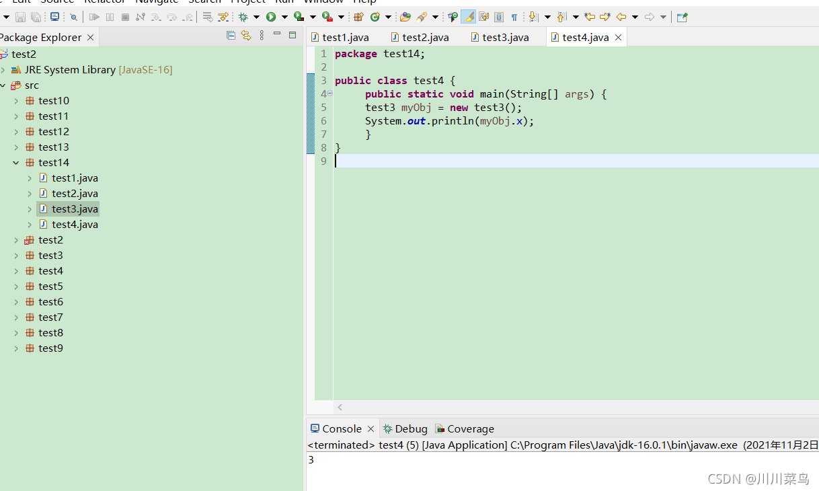Toggle Show Whitespace Characters pilcrow

(514, 17)
